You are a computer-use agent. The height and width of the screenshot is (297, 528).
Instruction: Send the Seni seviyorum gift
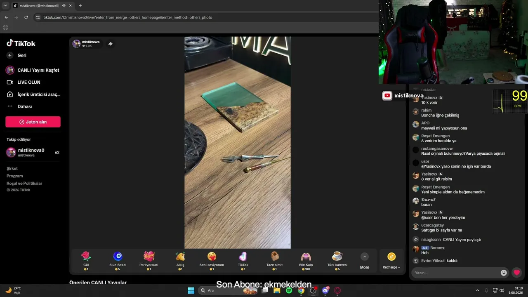pyautogui.click(x=212, y=261)
